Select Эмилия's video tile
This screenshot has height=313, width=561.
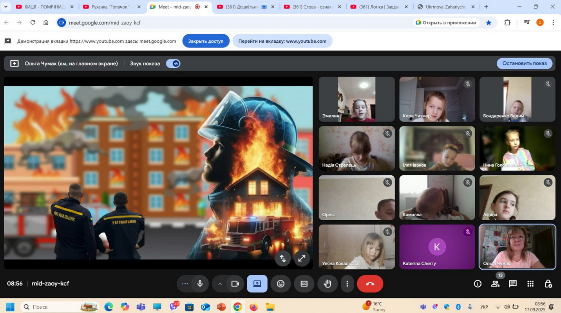[x=357, y=99]
